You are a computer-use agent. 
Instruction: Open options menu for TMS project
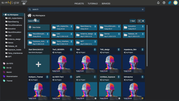pos(95,49)
